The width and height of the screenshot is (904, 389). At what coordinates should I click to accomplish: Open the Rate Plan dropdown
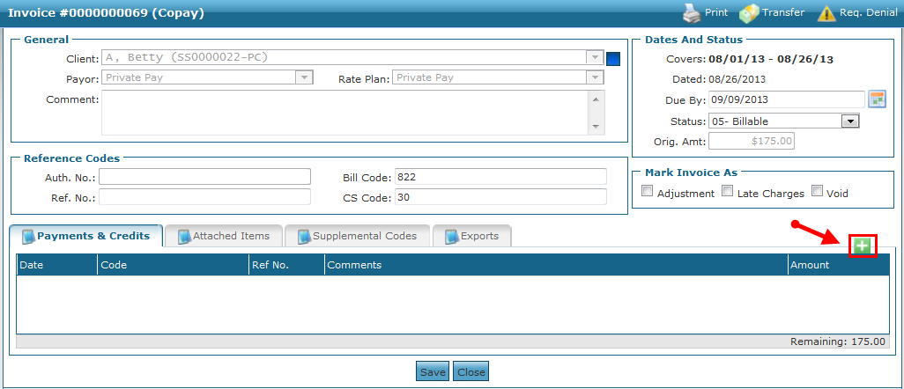[595, 77]
